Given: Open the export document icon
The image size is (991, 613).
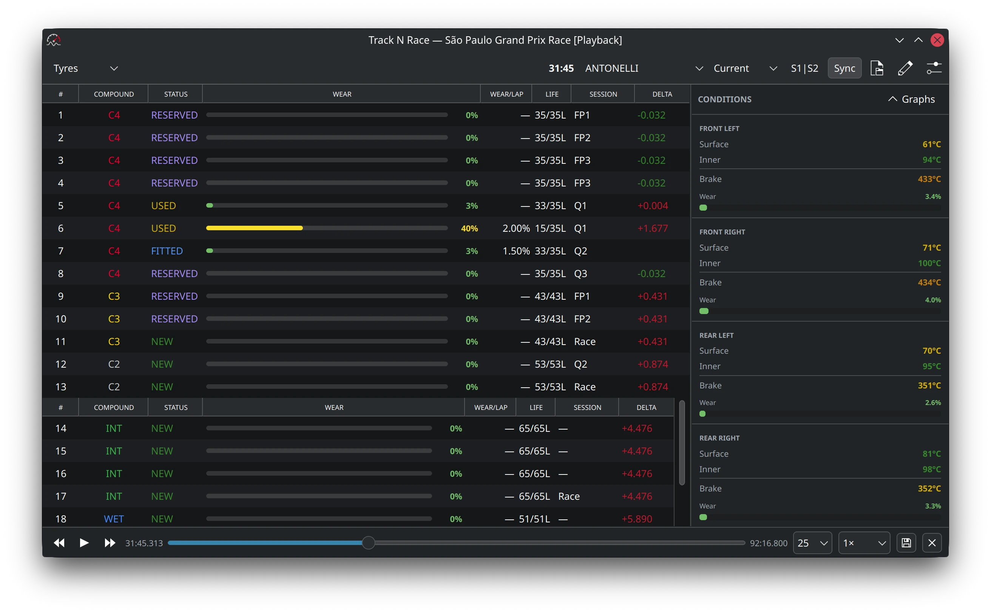Looking at the screenshot, I should (877, 68).
